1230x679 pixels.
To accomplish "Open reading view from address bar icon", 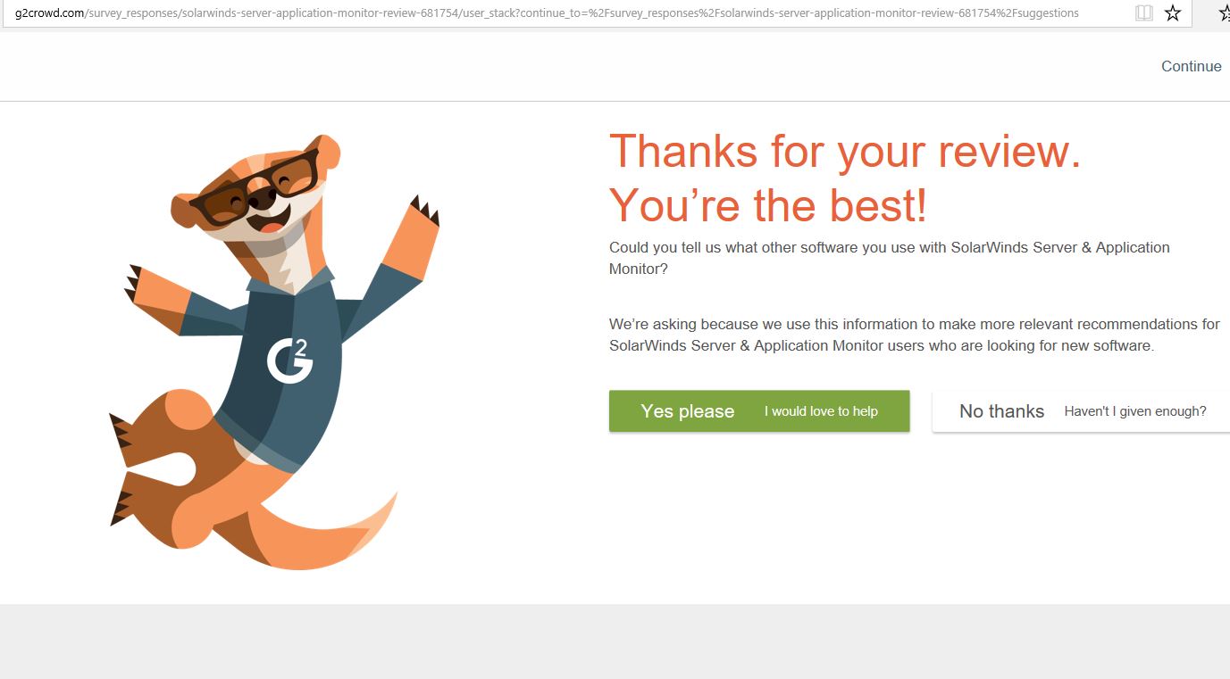I will click(1143, 12).
